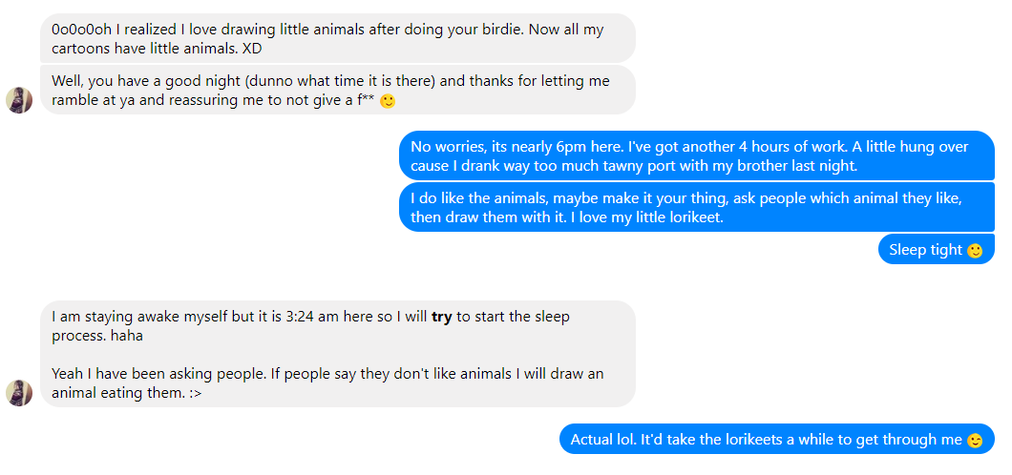Click the ":>" emoticon after "eating them."
1012x475 pixels.
(x=190, y=392)
